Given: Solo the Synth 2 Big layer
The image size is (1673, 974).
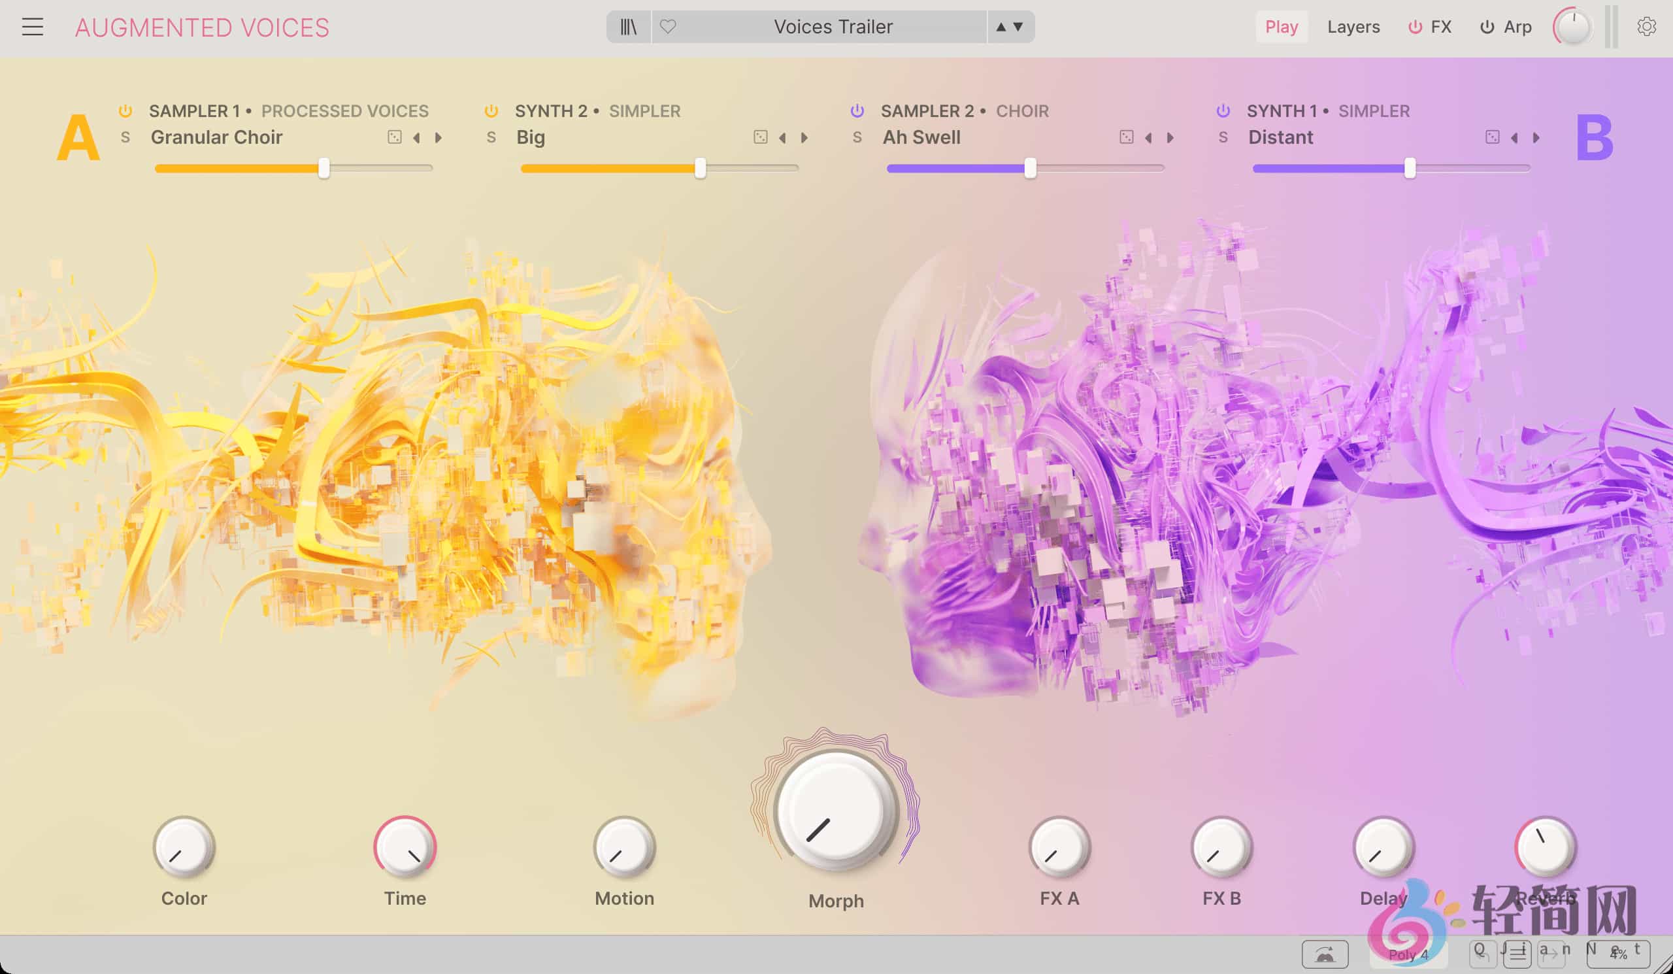Looking at the screenshot, I should click(491, 137).
